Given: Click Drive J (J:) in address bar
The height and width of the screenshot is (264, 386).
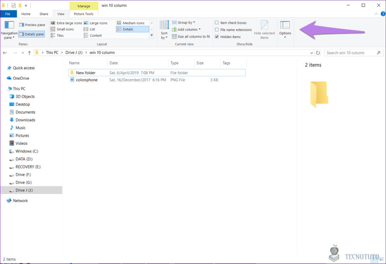Looking at the screenshot, I should point(74,52).
